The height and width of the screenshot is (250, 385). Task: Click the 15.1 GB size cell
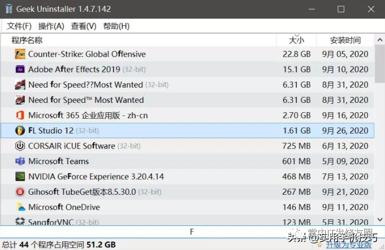296,69
